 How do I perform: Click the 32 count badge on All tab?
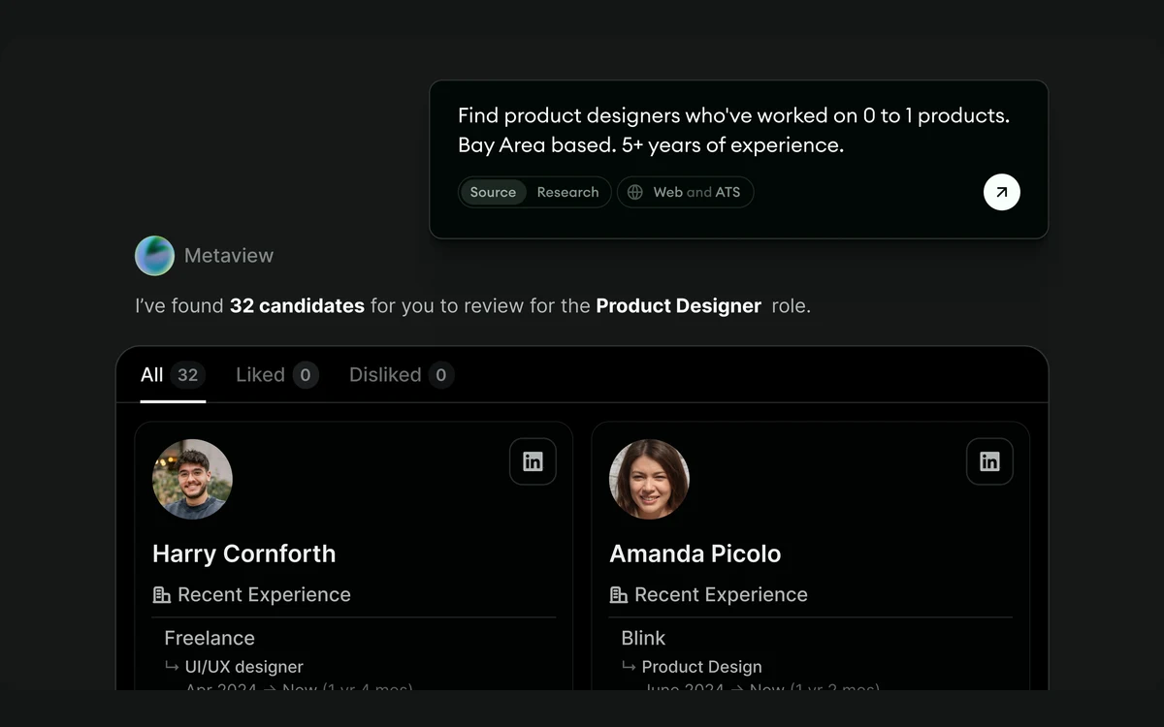pyautogui.click(x=187, y=375)
